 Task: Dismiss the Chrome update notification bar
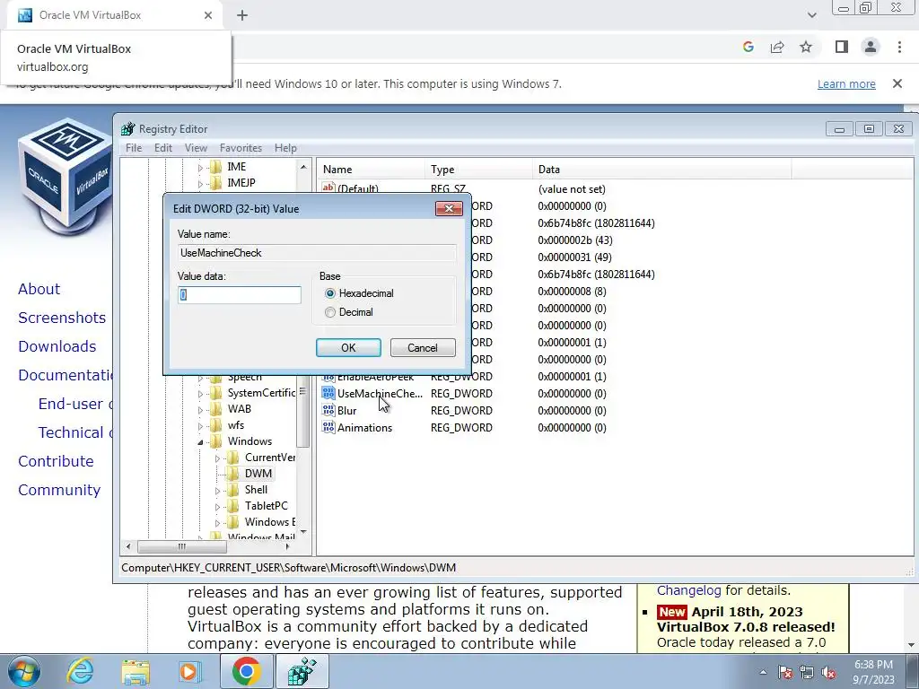point(897,83)
